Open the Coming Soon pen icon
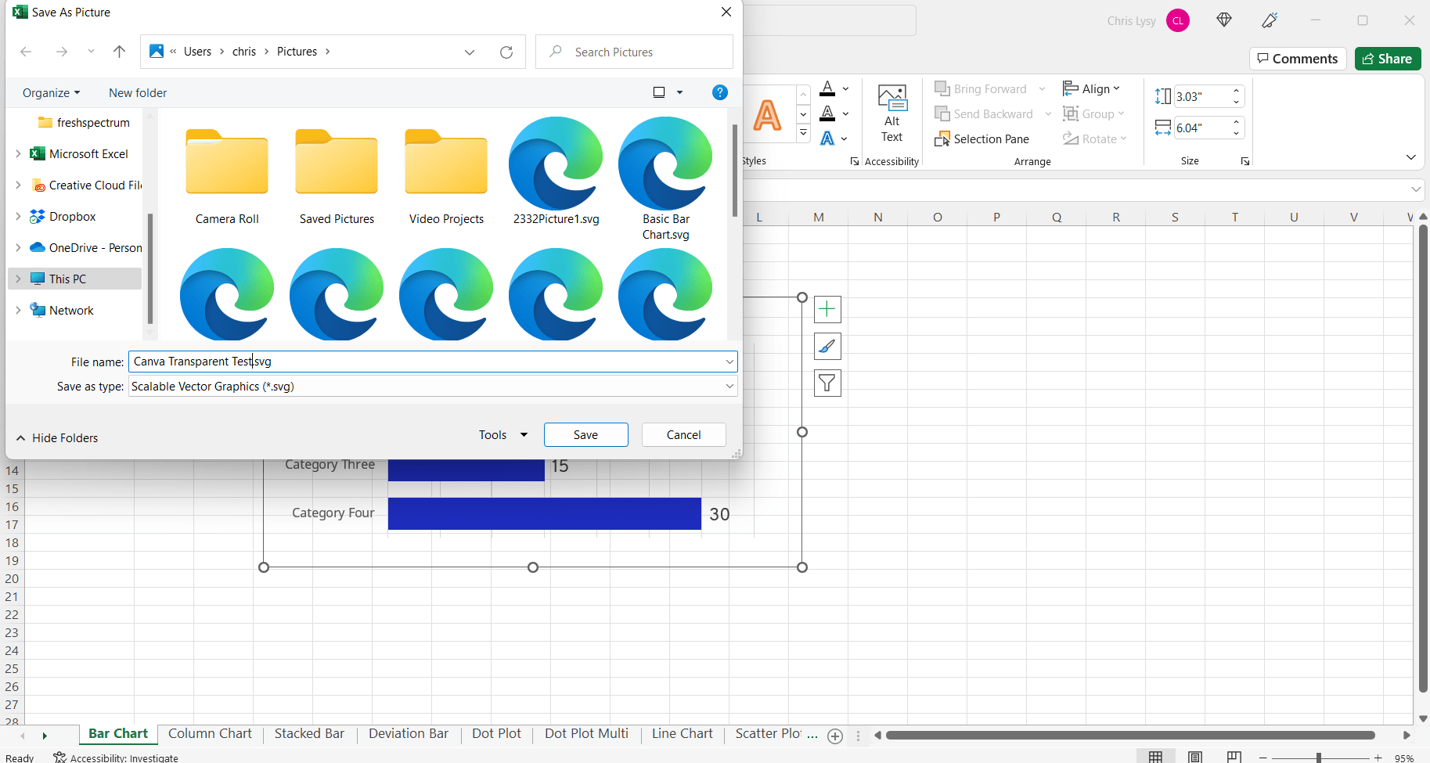The width and height of the screenshot is (1430, 763). coord(1270,20)
